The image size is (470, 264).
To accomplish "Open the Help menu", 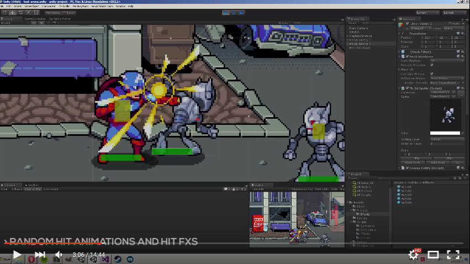I will 131,6.
